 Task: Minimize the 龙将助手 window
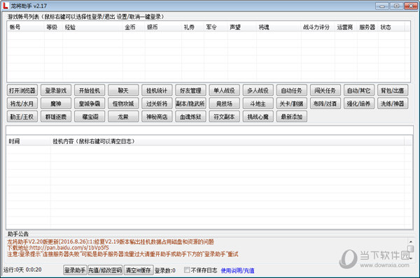(382, 6)
